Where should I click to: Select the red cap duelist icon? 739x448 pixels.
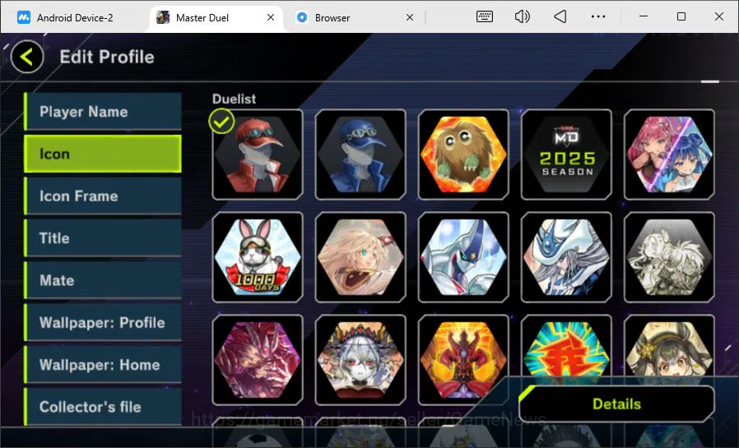258,155
